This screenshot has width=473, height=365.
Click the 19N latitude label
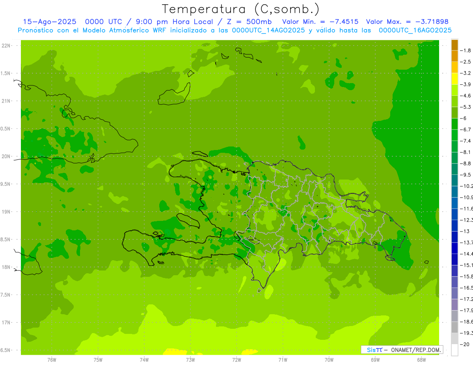click(6, 212)
